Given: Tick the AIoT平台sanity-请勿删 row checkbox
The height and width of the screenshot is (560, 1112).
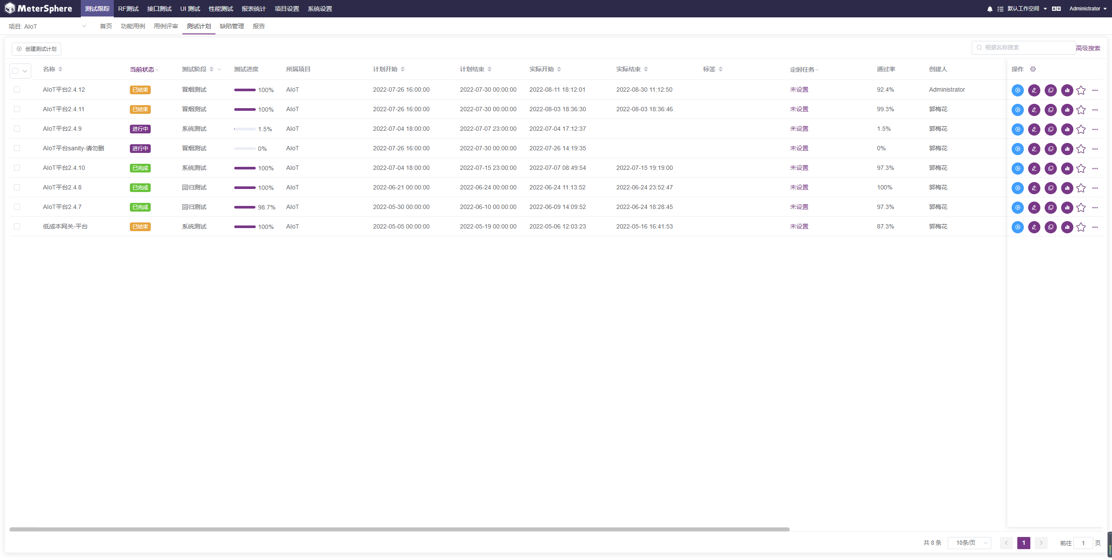Looking at the screenshot, I should (17, 148).
